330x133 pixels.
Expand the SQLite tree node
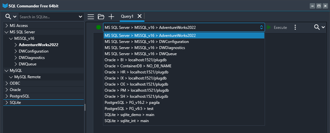click(x=7, y=103)
